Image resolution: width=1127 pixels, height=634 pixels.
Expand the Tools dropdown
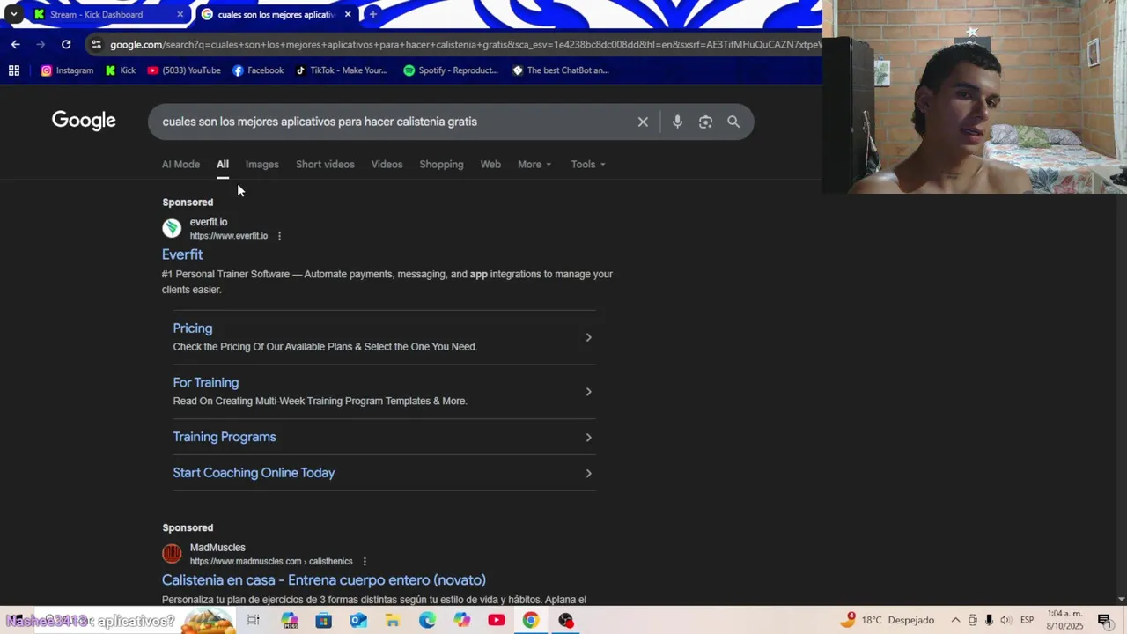pos(588,165)
